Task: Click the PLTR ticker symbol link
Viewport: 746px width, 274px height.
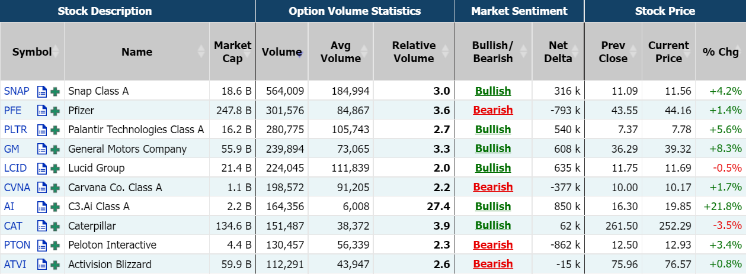Action: pyautogui.click(x=15, y=130)
